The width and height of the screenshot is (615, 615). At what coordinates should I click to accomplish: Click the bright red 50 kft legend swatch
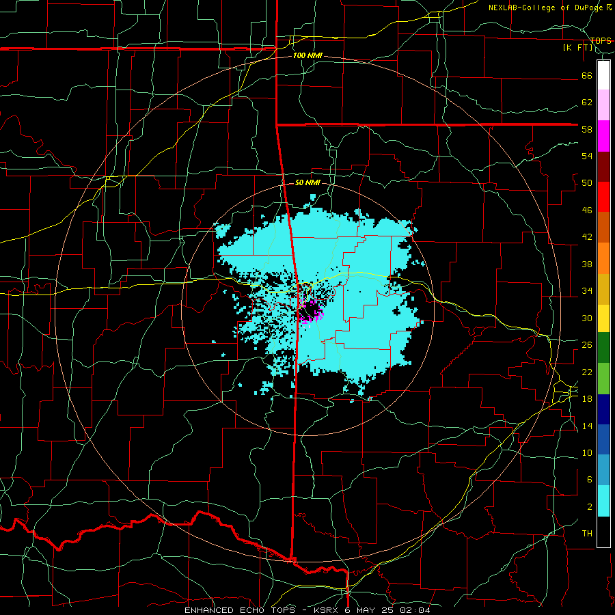[603, 197]
